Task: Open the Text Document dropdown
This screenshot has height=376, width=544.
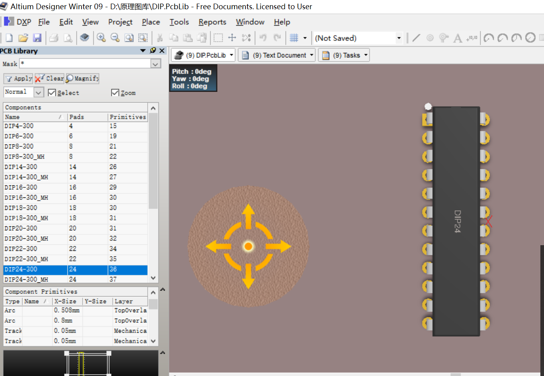Action: 312,55
